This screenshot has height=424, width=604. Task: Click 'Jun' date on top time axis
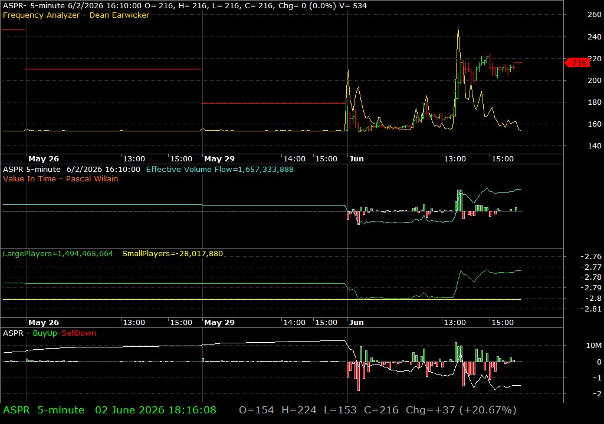click(x=356, y=159)
